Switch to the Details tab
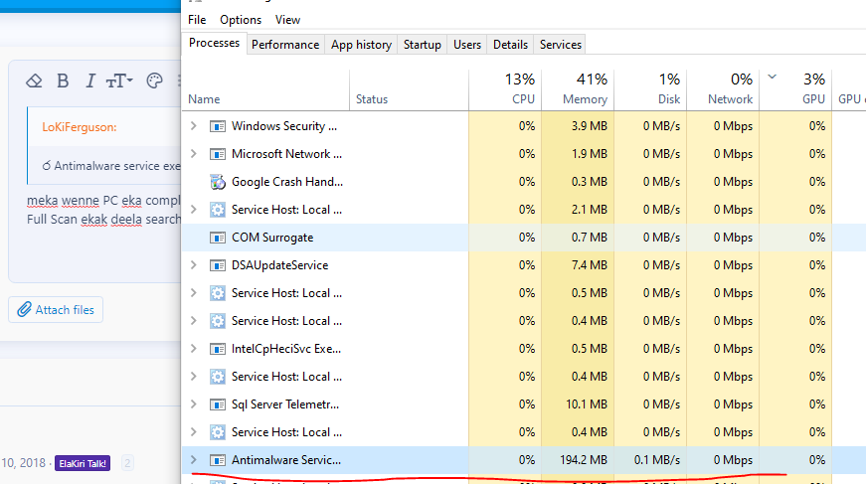Image resolution: width=866 pixels, height=484 pixels. (x=510, y=45)
